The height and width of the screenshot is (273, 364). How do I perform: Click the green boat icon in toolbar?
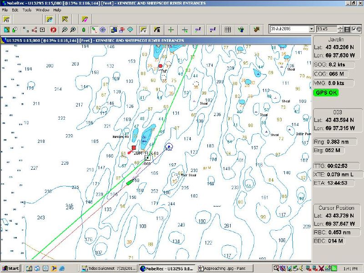(x=83, y=30)
